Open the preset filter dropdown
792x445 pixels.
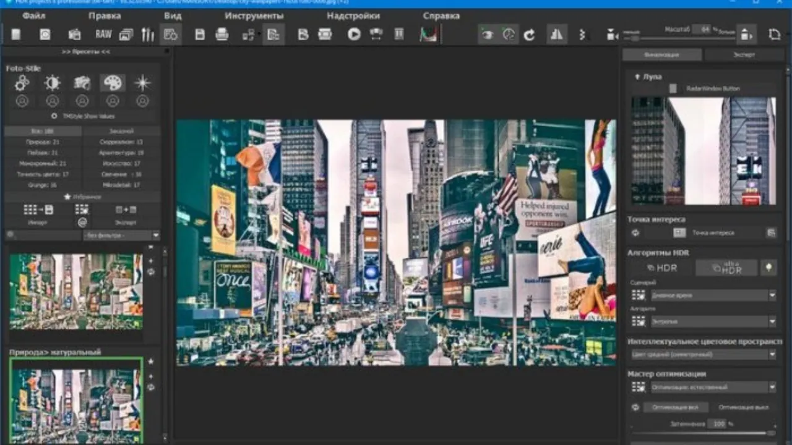[121, 235]
